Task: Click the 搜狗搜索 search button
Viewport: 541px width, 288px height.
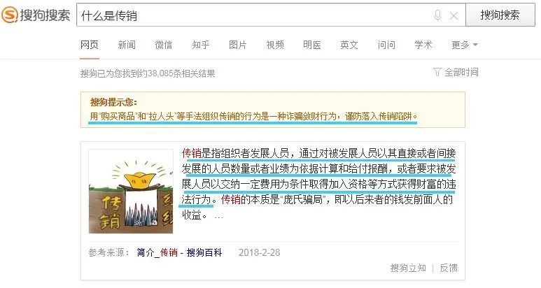Action: click(500, 15)
